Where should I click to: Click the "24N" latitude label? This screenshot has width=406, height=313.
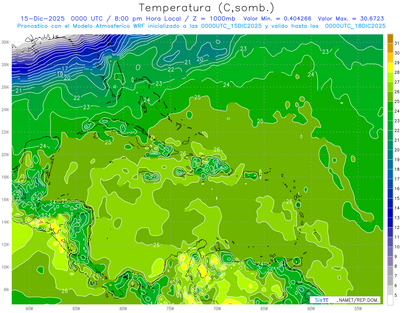(x=5, y=109)
